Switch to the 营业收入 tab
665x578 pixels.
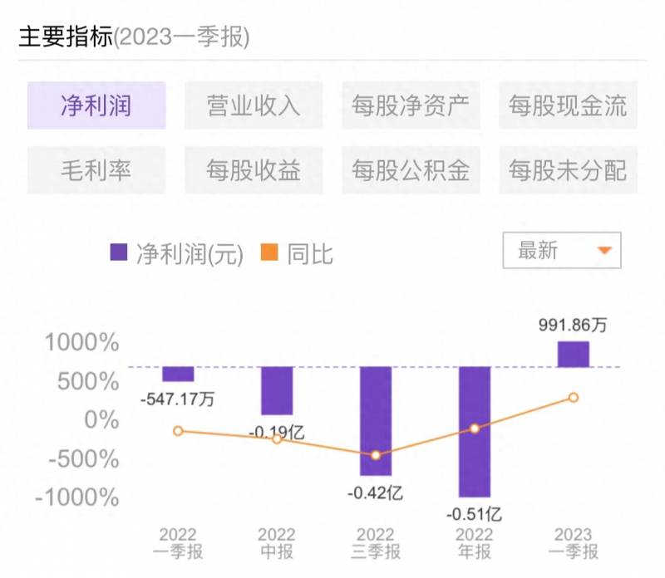[x=254, y=105]
